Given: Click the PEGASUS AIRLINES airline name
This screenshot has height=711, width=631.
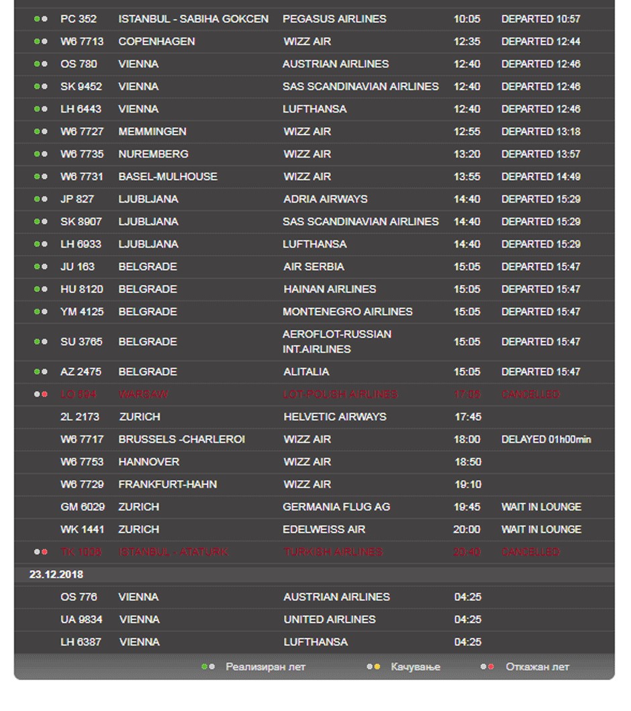Looking at the screenshot, I should [x=334, y=19].
